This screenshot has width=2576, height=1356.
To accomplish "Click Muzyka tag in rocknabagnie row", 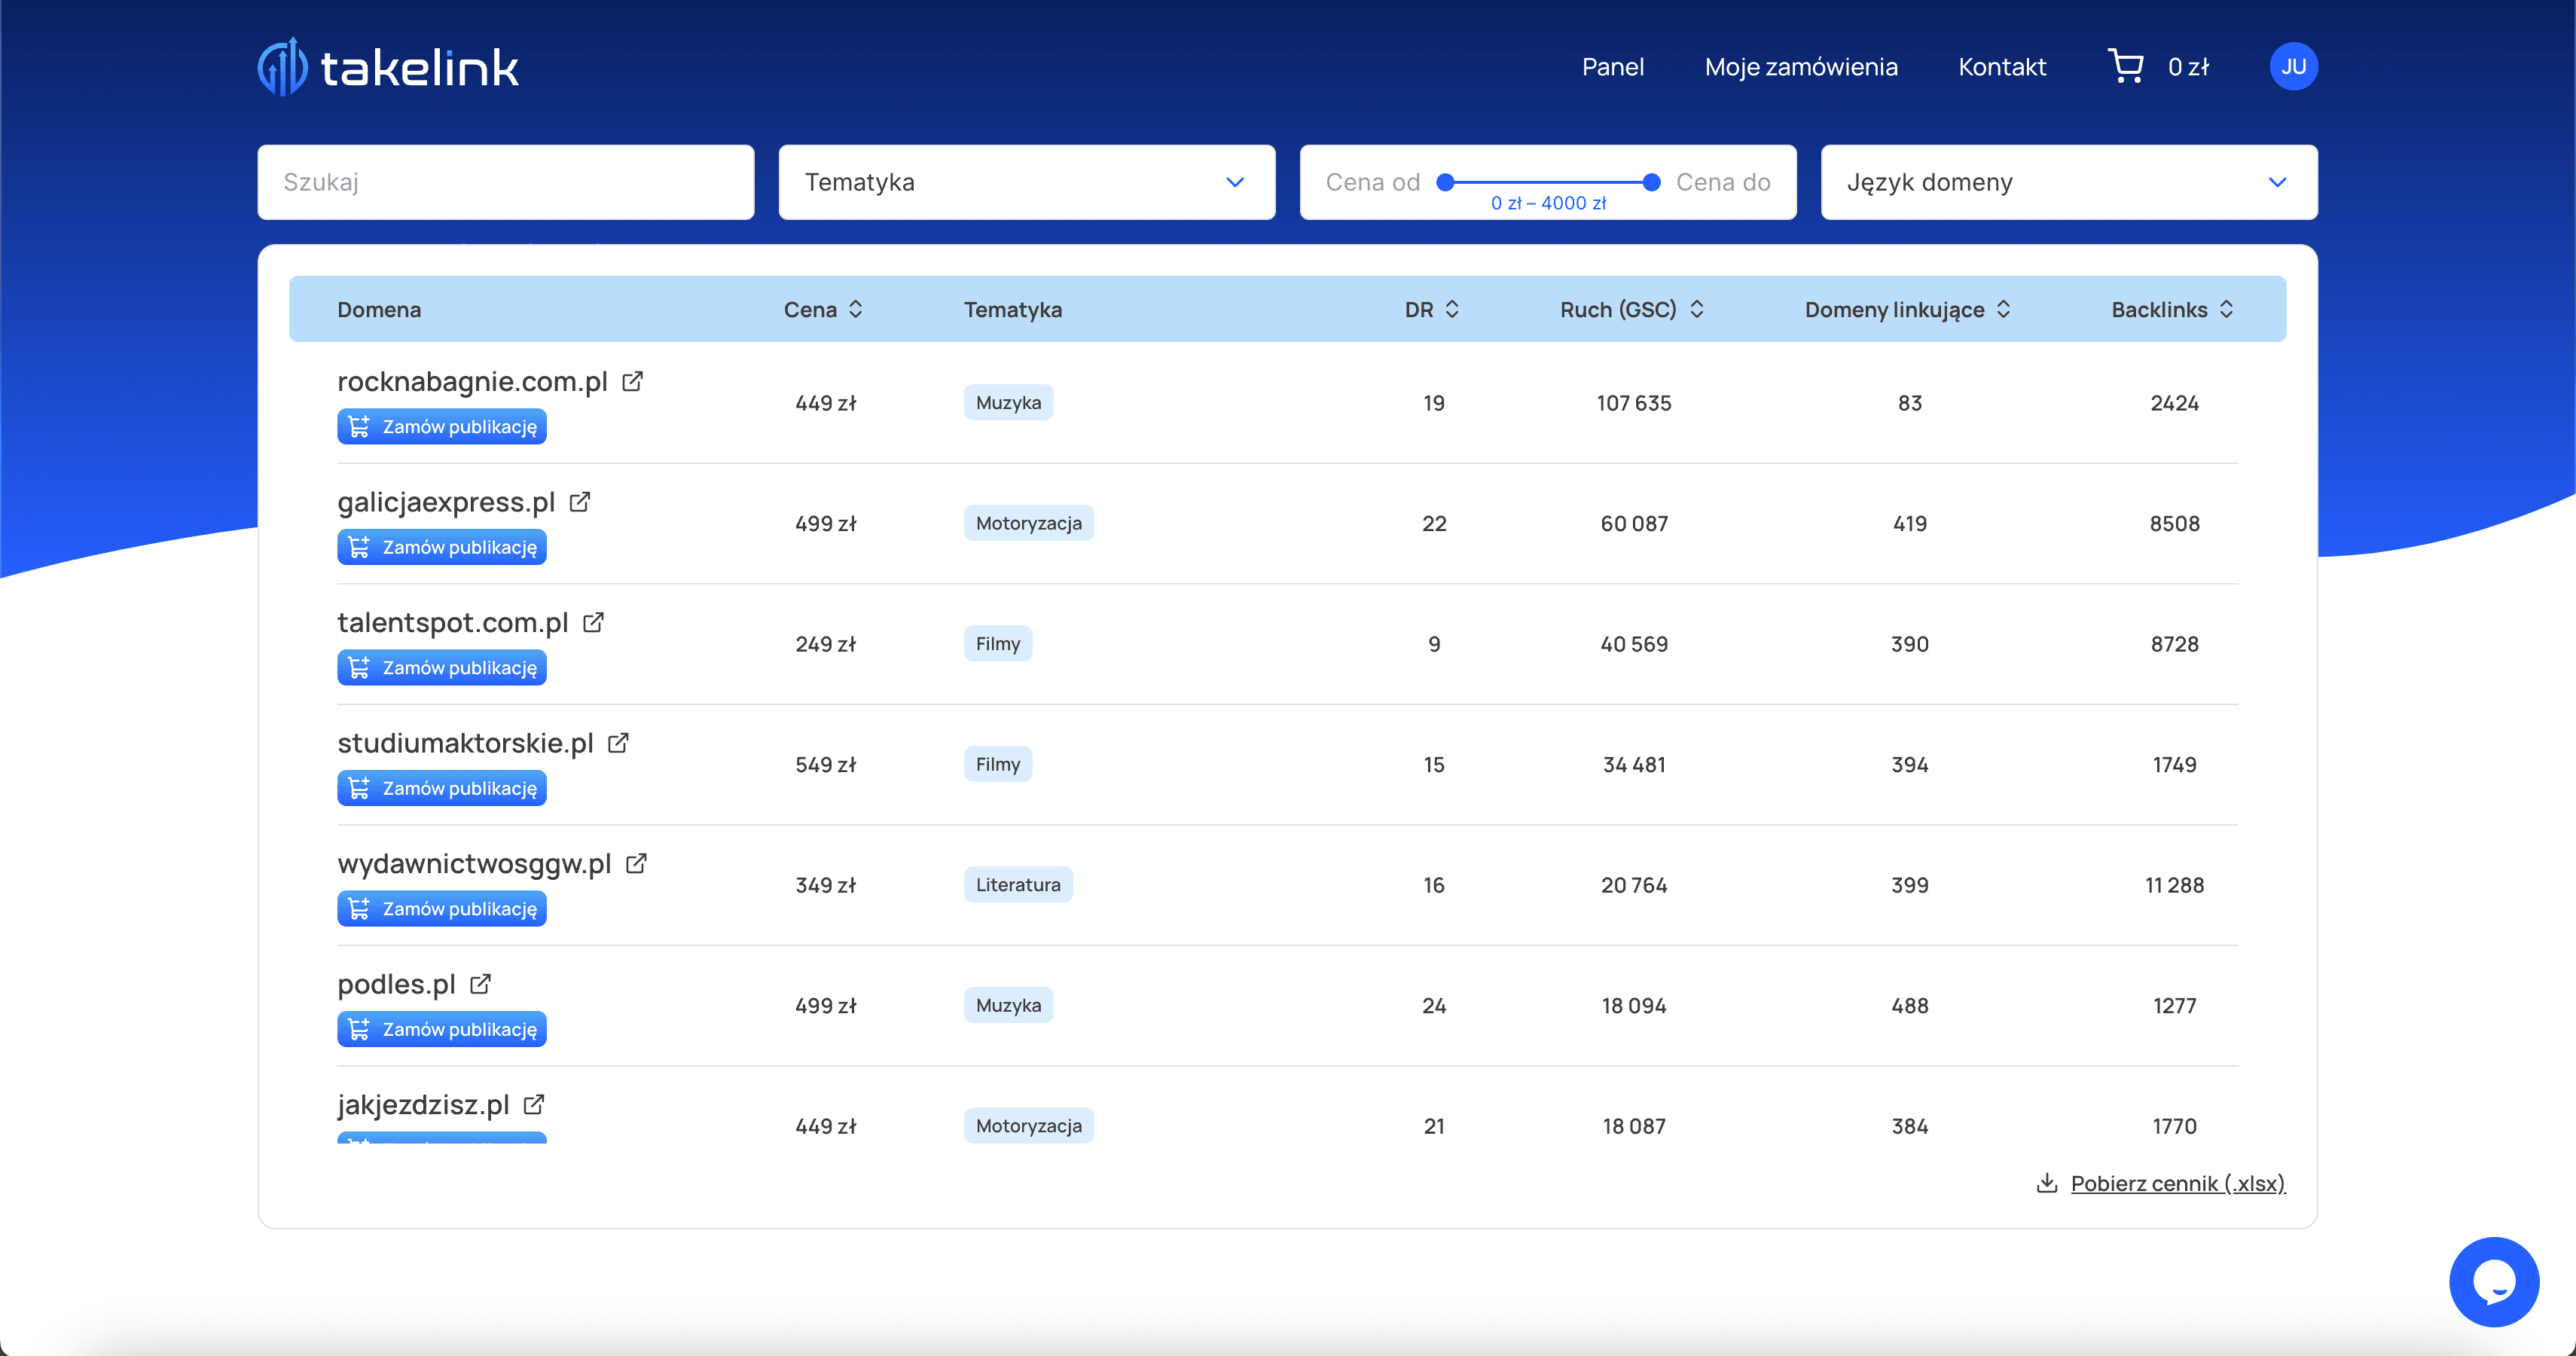I will pyautogui.click(x=1008, y=403).
